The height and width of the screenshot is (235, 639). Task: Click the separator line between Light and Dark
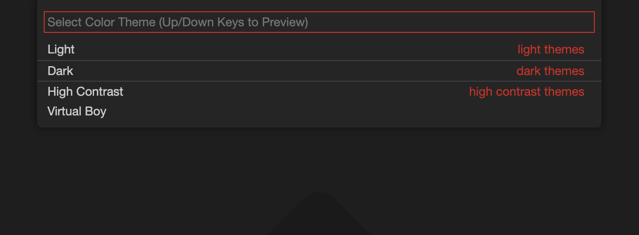click(x=319, y=61)
